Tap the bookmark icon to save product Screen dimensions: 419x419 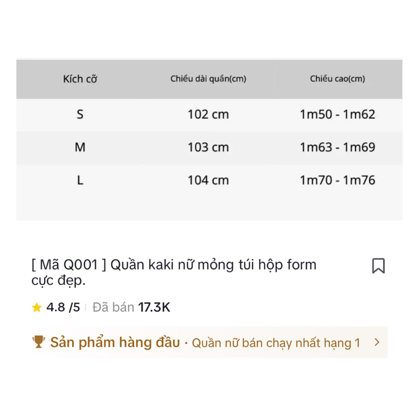[378, 266]
